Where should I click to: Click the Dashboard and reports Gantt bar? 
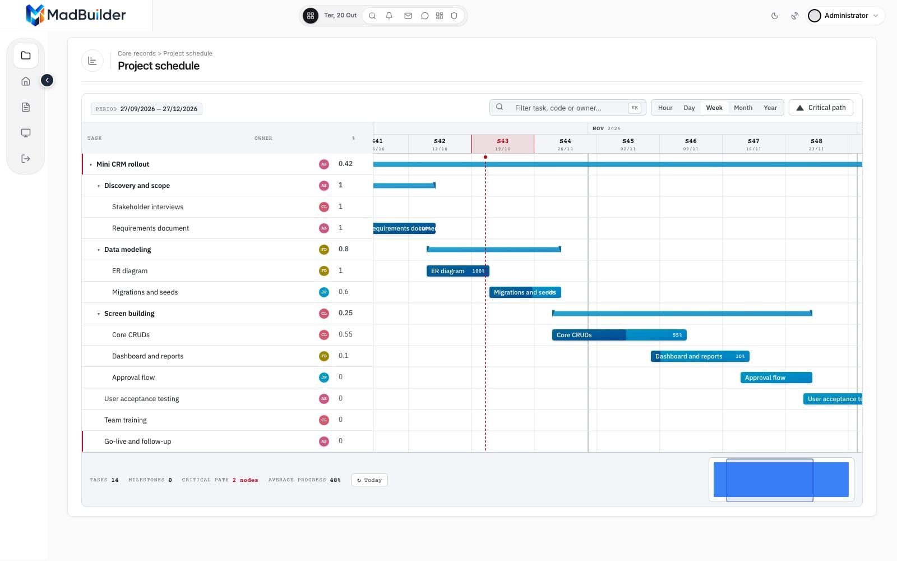700,356
